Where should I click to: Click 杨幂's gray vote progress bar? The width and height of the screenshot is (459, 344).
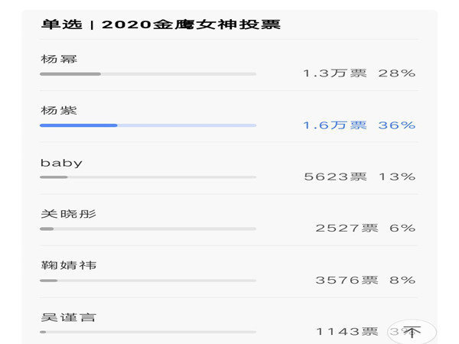point(148,74)
